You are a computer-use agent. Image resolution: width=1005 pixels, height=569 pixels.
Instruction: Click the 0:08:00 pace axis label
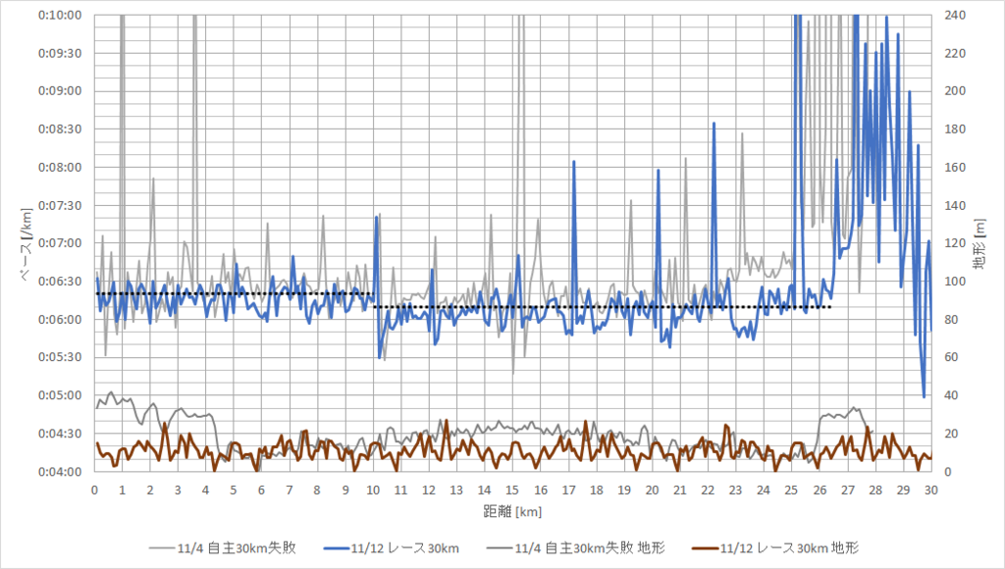pyautogui.click(x=60, y=167)
